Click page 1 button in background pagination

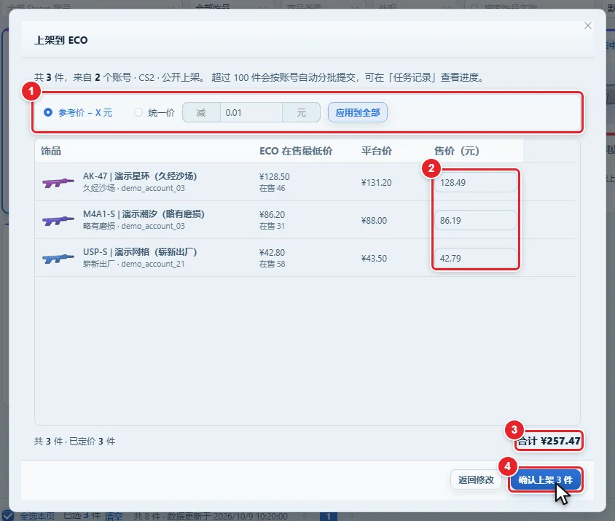click(329, 517)
